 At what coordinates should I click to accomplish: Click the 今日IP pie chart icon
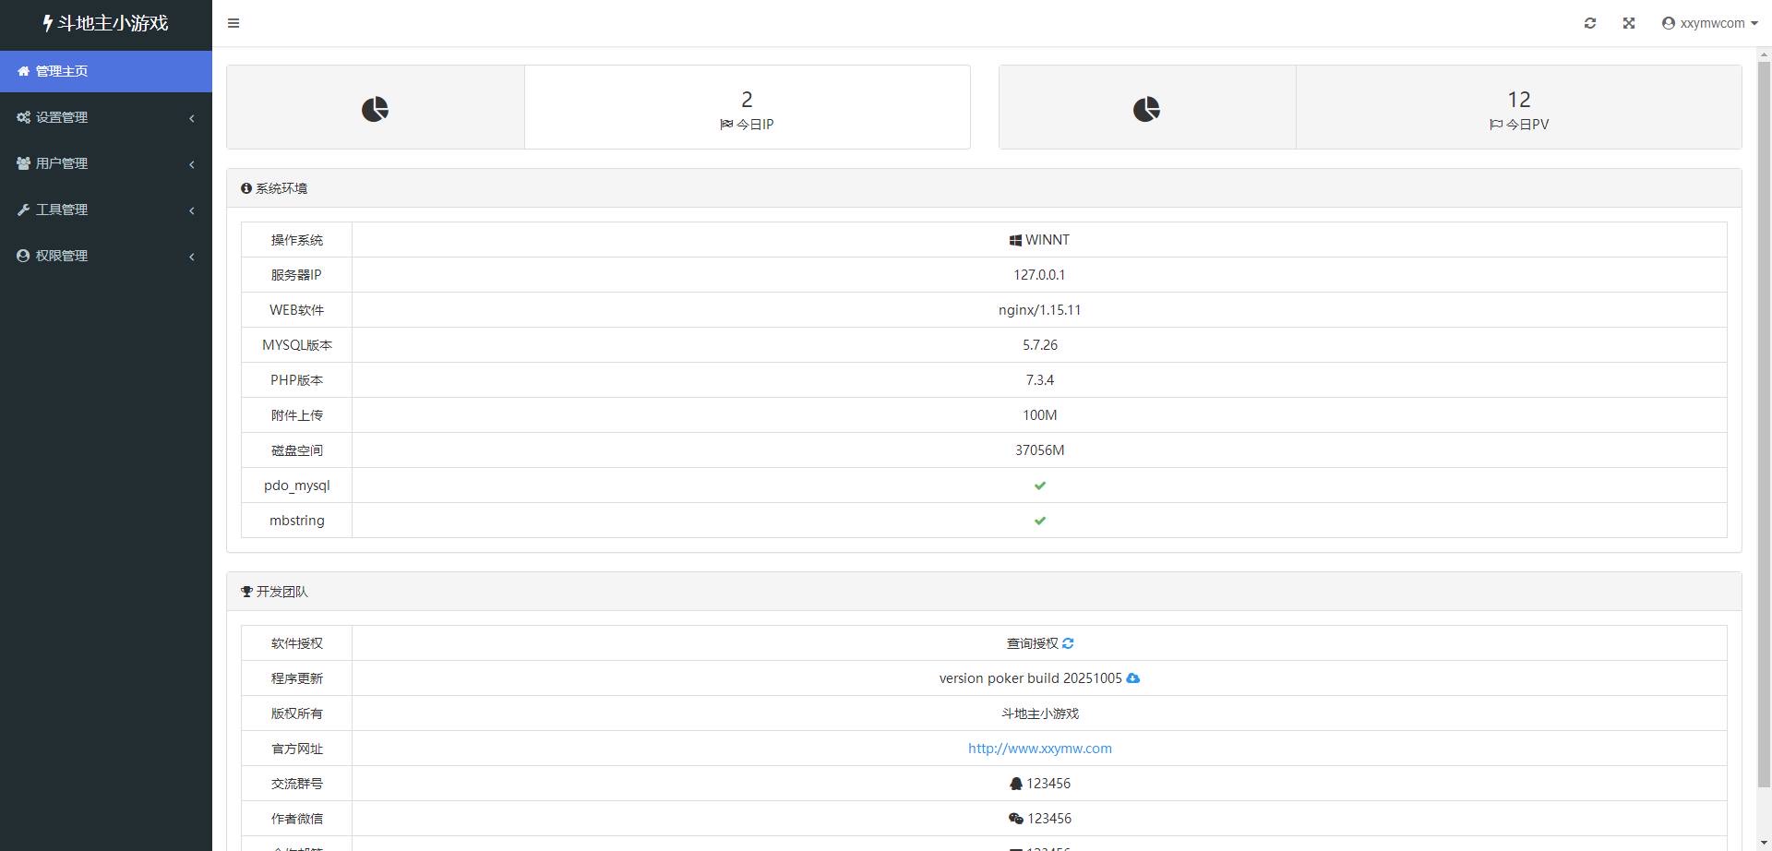(x=375, y=109)
